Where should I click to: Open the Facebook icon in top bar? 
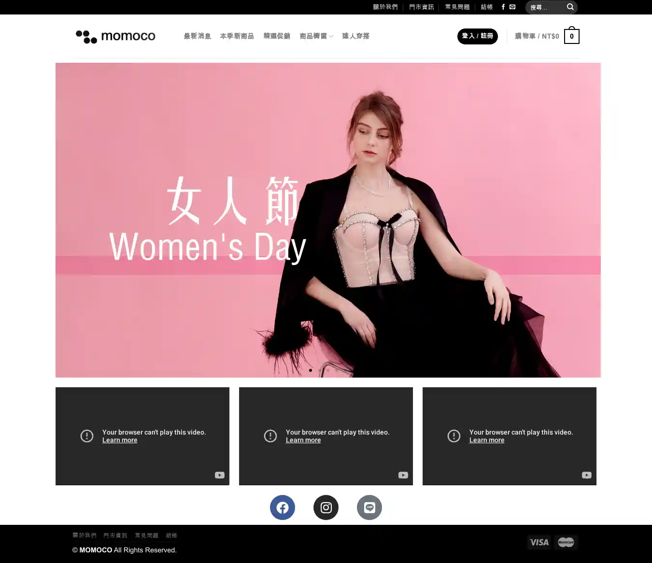pyautogui.click(x=503, y=7)
